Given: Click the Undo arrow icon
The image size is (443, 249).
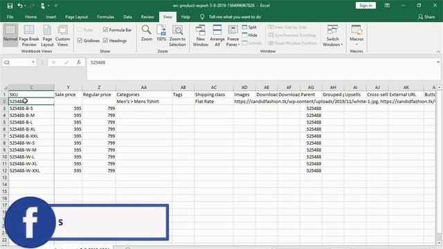Looking at the screenshot, I should coord(20,6).
